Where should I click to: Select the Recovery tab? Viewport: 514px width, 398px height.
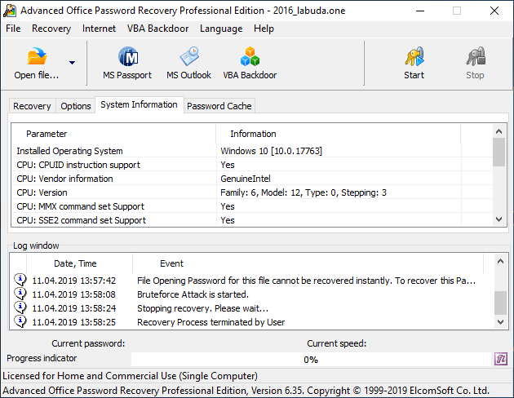pos(32,106)
